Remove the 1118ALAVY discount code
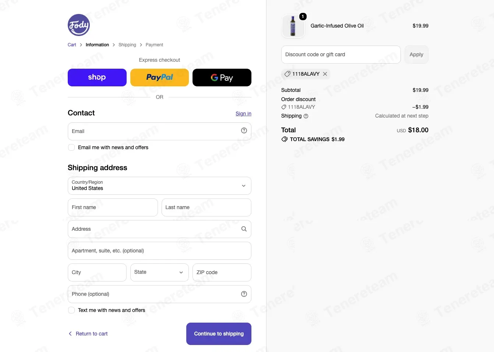The height and width of the screenshot is (352, 494). [x=325, y=74]
